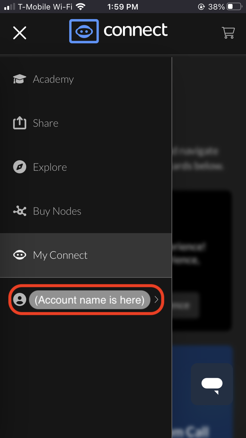Viewport: 246px width, 438px height.
Task: Select the Share menu item
Action: [86, 123]
